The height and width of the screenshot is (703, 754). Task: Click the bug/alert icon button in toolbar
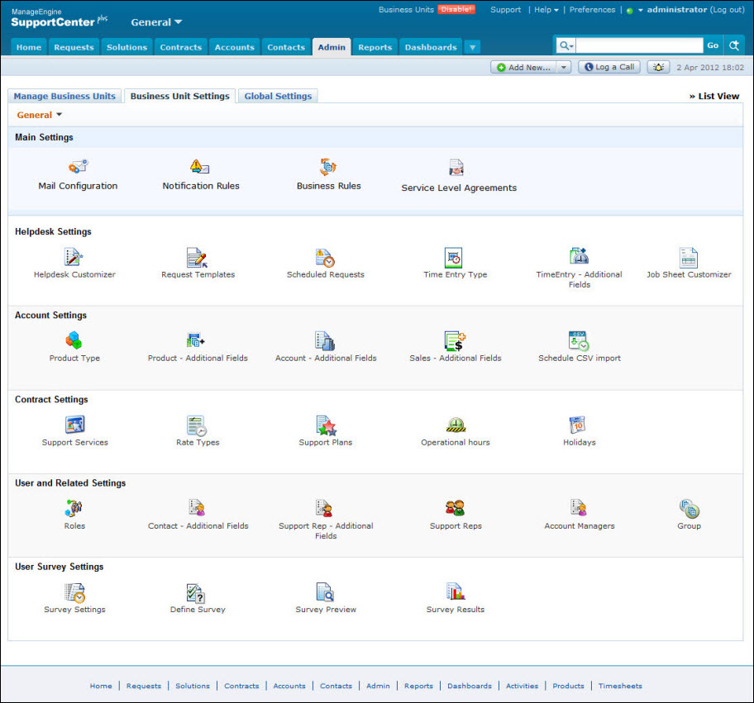[x=658, y=67]
